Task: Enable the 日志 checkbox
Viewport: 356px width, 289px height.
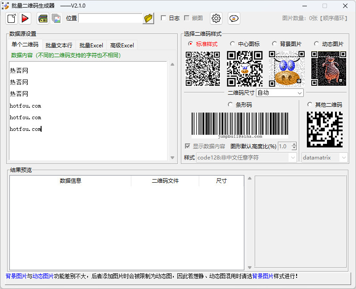Action: tap(163, 18)
